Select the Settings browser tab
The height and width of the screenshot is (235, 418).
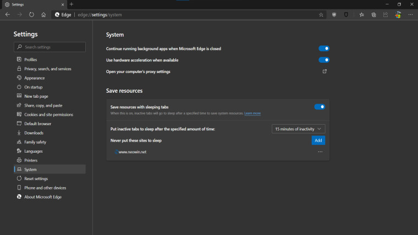tap(34, 4)
